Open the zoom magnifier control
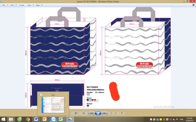The width and height of the screenshot is (196, 122). click(x=76, y=113)
